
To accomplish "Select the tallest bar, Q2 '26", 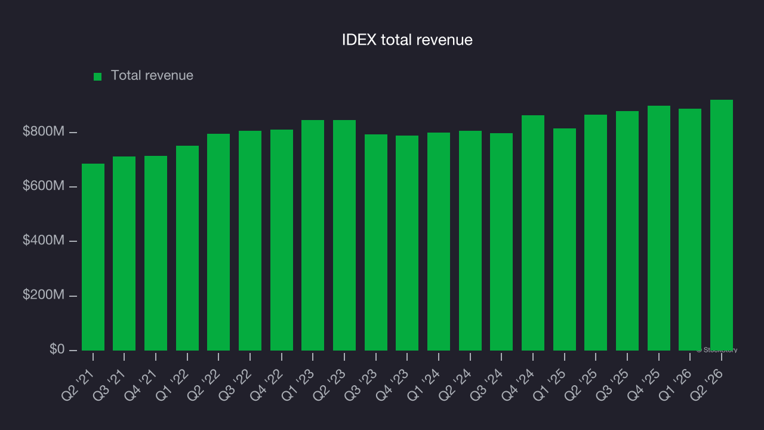I will (x=722, y=225).
